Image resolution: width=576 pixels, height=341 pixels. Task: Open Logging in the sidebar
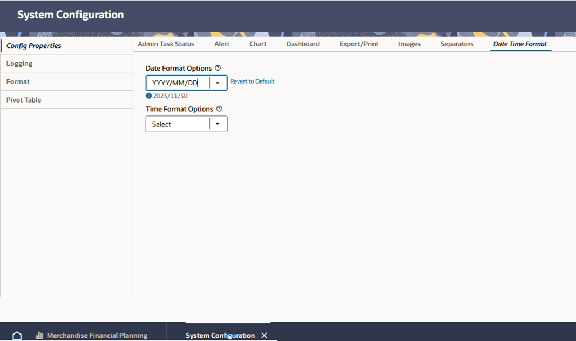point(66,64)
